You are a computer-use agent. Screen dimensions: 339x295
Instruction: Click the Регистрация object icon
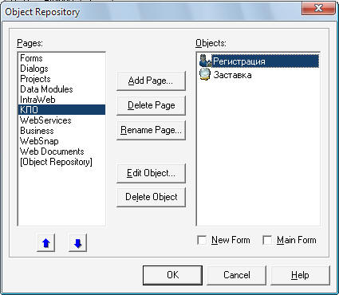(x=205, y=61)
